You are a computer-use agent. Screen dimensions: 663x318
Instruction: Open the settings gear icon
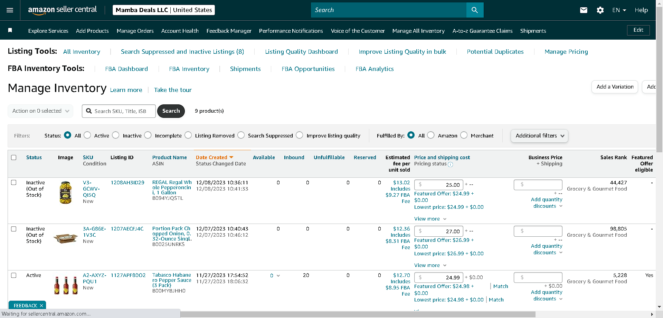pyautogui.click(x=600, y=10)
